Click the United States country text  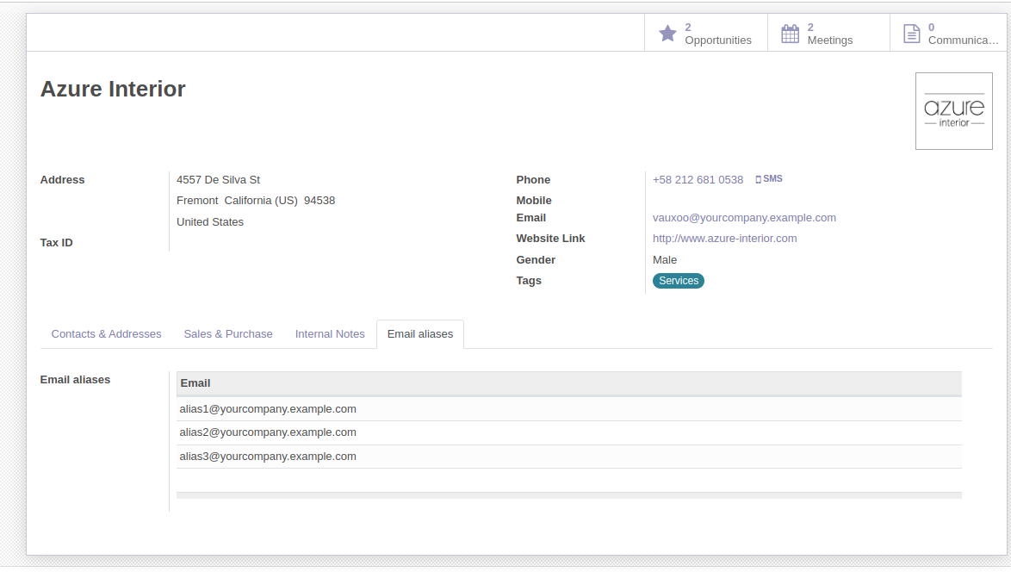pos(210,222)
